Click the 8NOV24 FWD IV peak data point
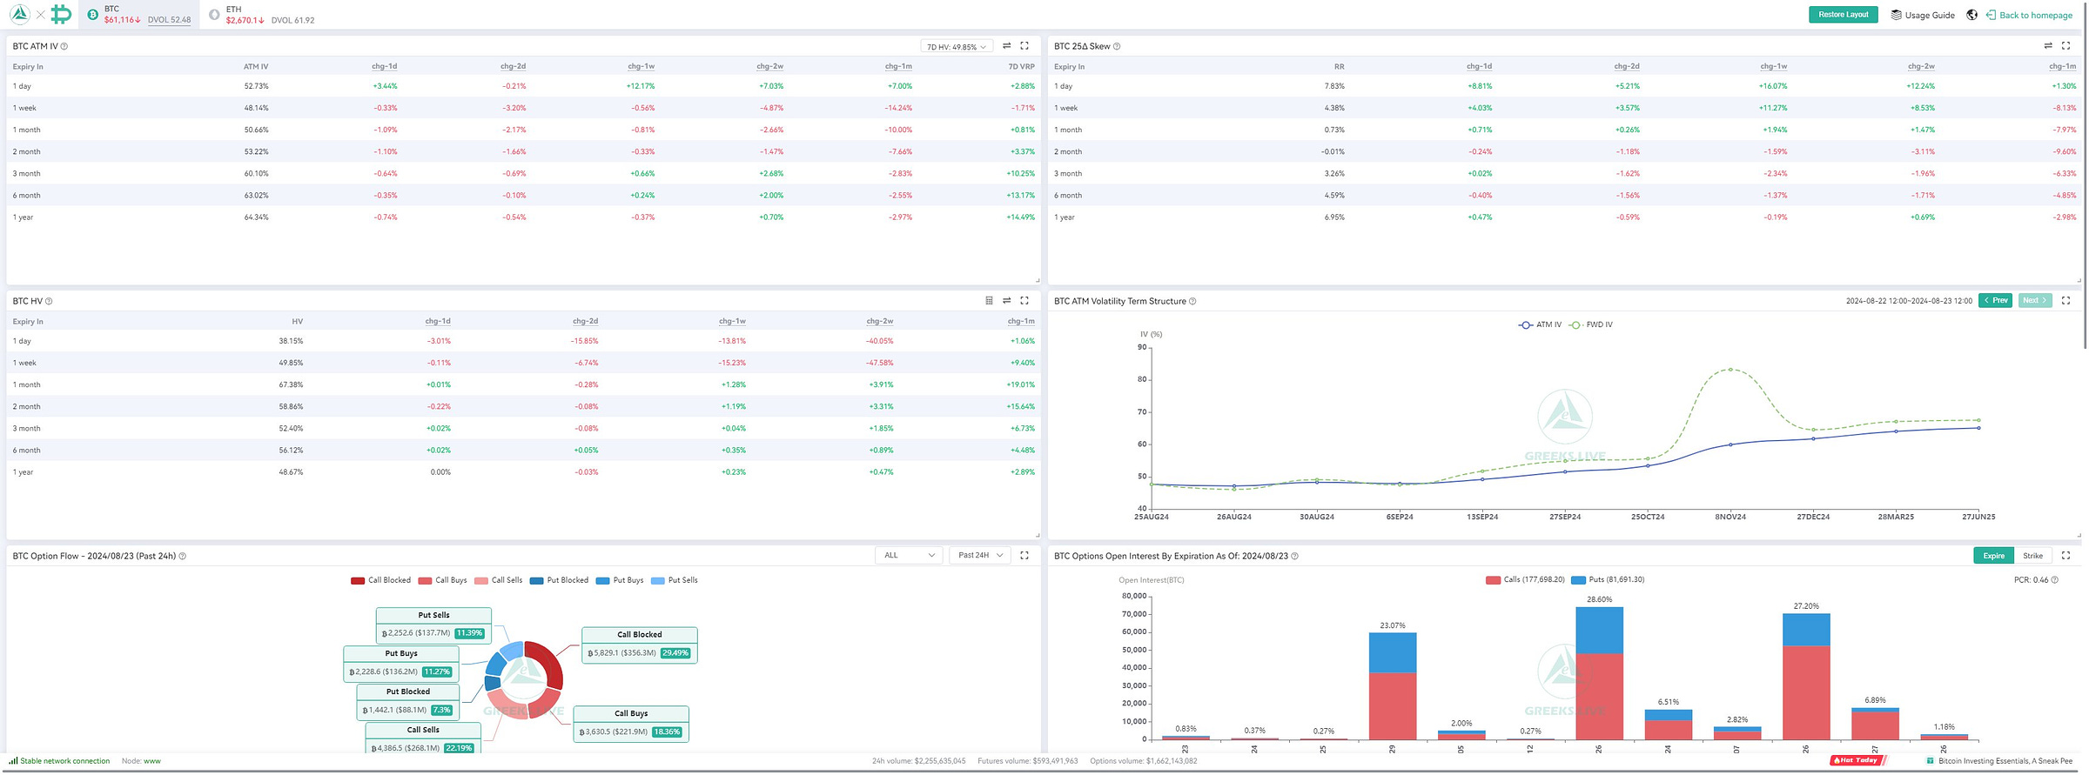 coord(1730,370)
